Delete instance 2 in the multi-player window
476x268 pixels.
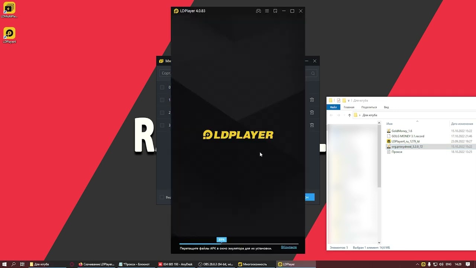[312, 112]
